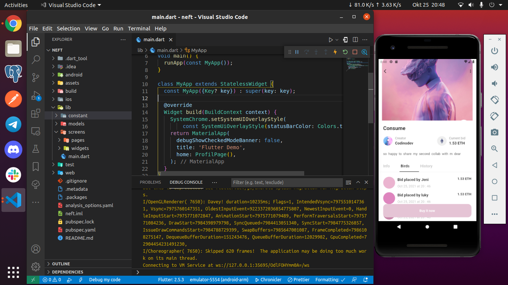Restart the debug session (green restart icon)
508x285 pixels.
pyautogui.click(x=345, y=52)
